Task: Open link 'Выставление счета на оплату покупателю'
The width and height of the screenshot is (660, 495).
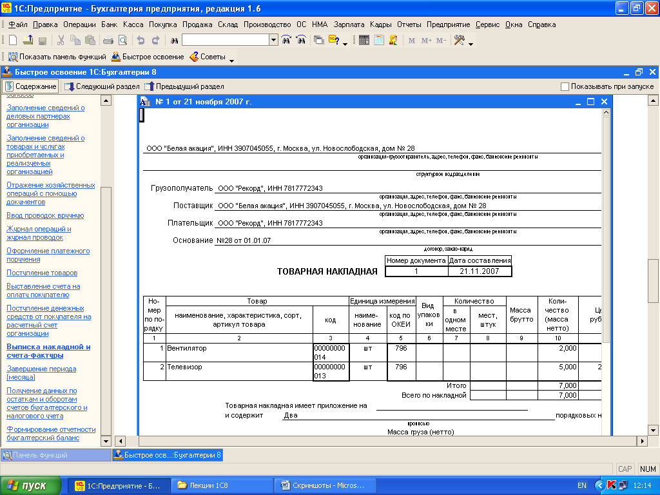Action: click(x=43, y=291)
